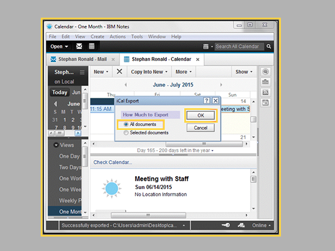
Task: Open the 11:15 AM calendar entry
Action: click(x=102, y=109)
